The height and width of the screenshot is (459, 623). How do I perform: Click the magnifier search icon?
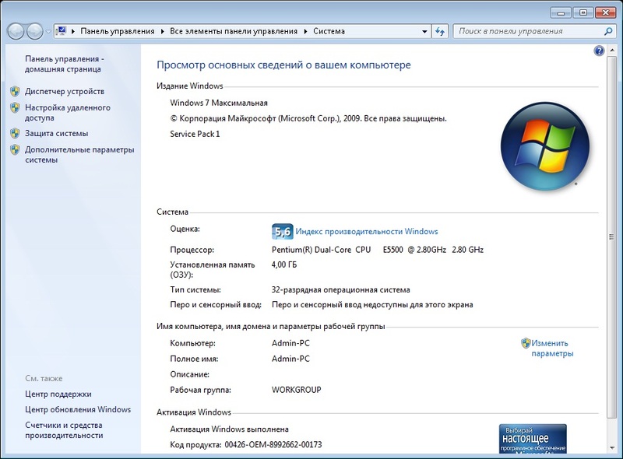click(x=608, y=31)
